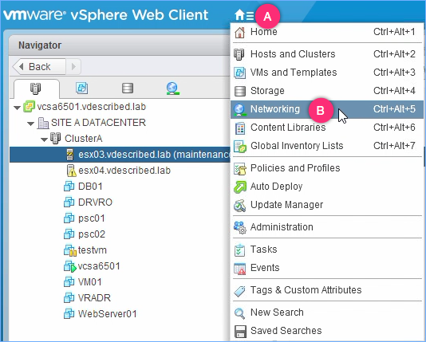Collapse the vcsa6501.vdescribed.lab tree node
Image resolution: width=426 pixels, height=342 pixels.
(18, 108)
